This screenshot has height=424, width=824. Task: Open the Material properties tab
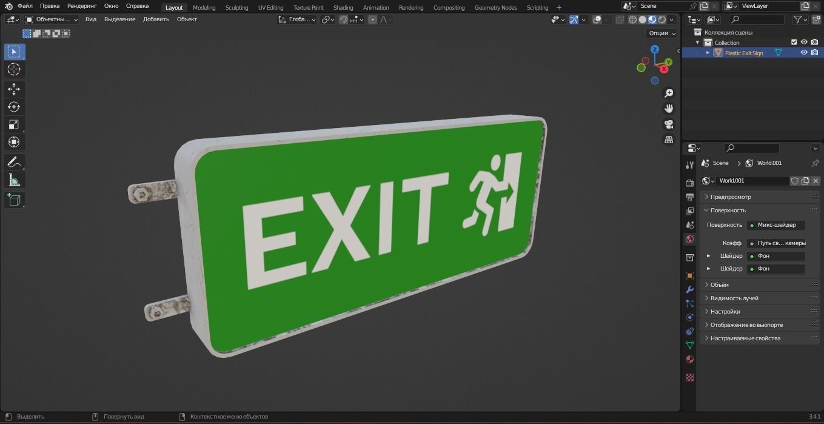coord(689,359)
